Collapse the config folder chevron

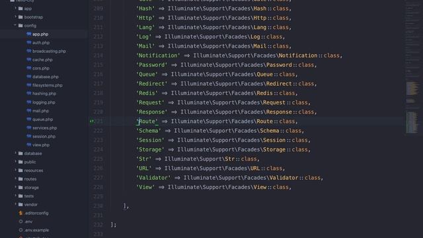pyautogui.click(x=15, y=25)
